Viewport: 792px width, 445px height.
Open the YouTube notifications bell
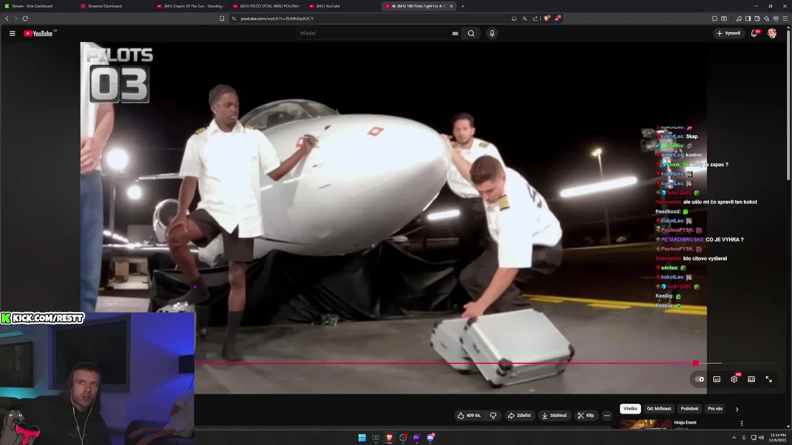click(754, 33)
